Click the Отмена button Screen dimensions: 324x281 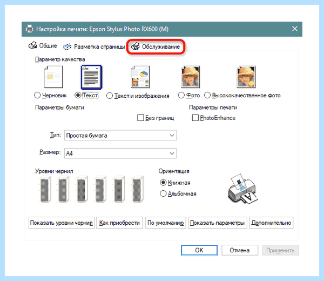(x=240, y=250)
